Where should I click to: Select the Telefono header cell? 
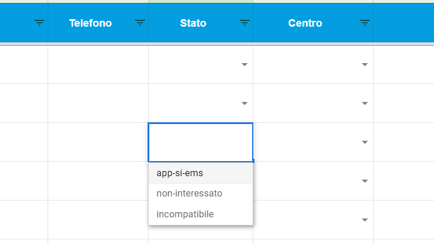click(98, 23)
